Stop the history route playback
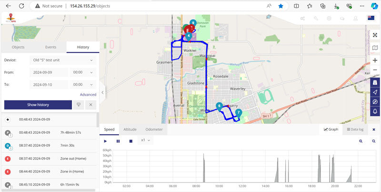This screenshot has width=381, height=192. (131, 141)
